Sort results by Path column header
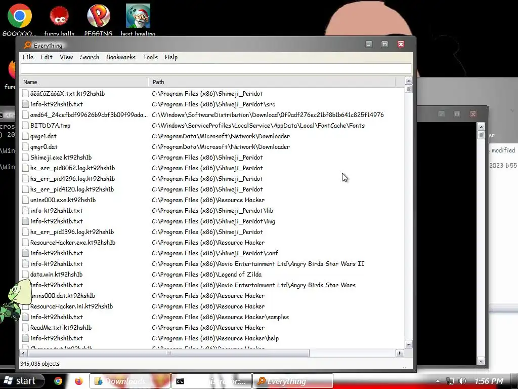Screen dimensions: 518x389 (x=272, y=82)
